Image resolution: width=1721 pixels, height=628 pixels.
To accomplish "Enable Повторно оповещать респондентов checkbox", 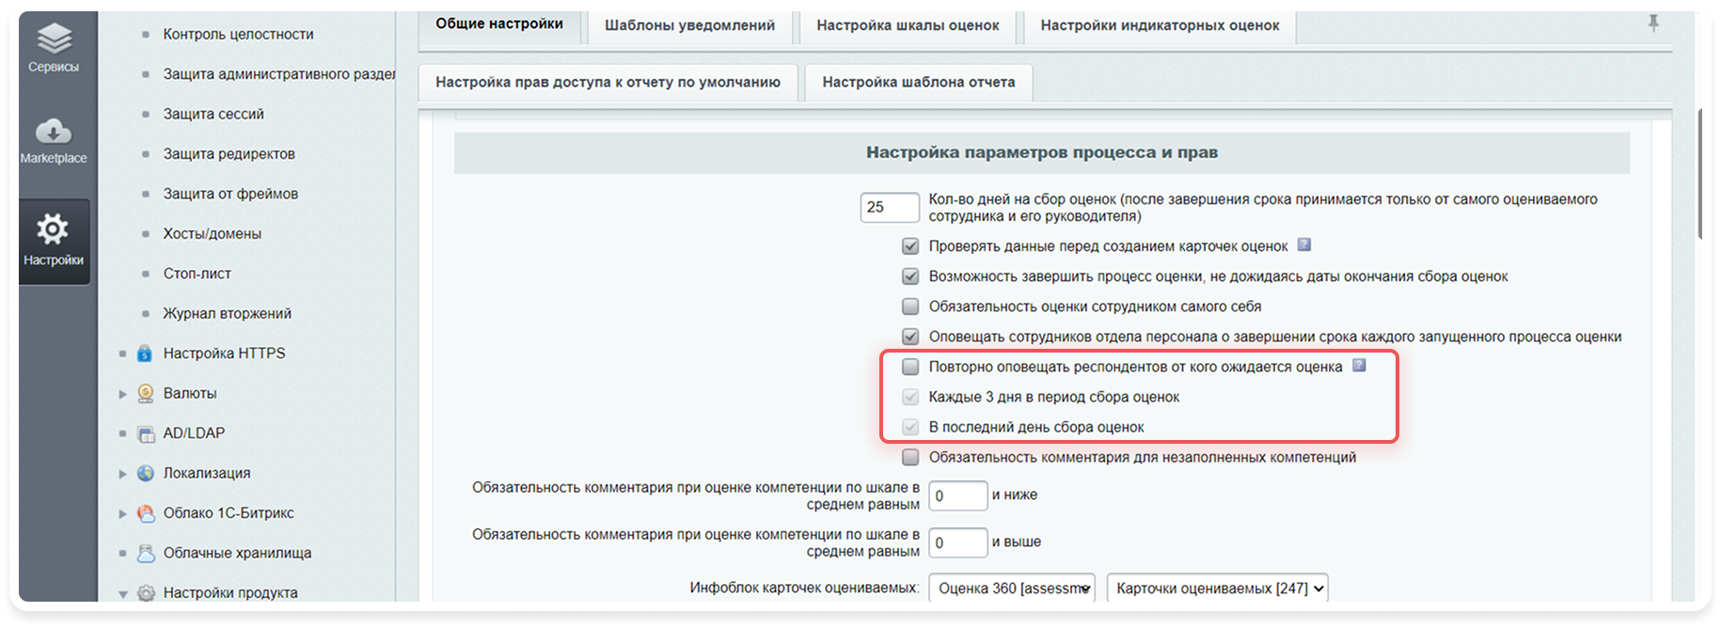I will (x=910, y=367).
